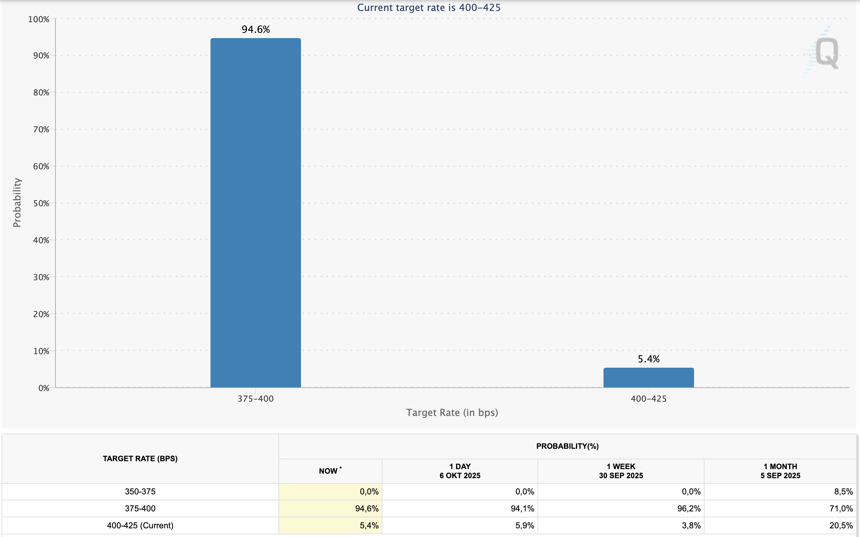Select the 375-400 target rate row label
860x537 pixels.
[x=140, y=508]
